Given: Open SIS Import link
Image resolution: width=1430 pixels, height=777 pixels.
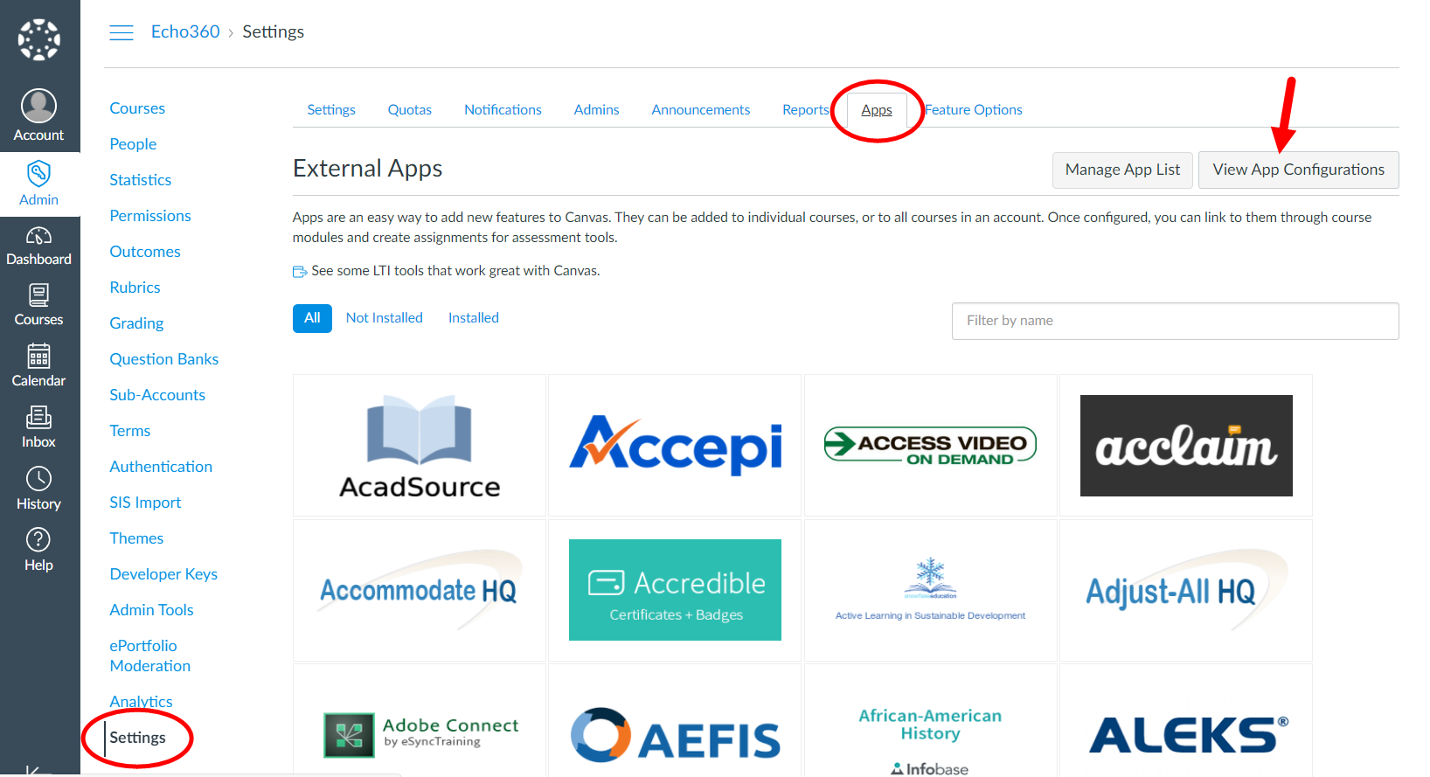Looking at the screenshot, I should pos(145,503).
